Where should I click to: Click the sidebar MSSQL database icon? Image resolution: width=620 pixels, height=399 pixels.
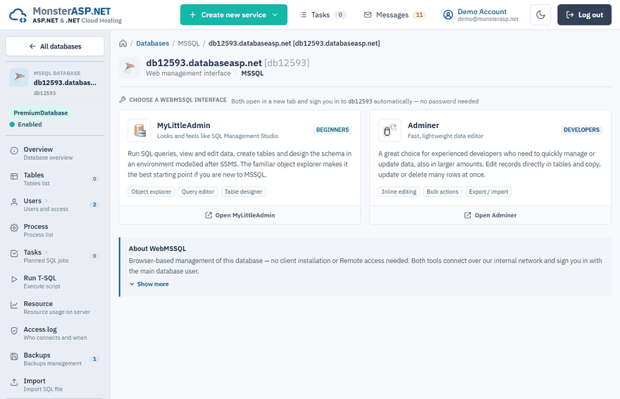pos(19,77)
